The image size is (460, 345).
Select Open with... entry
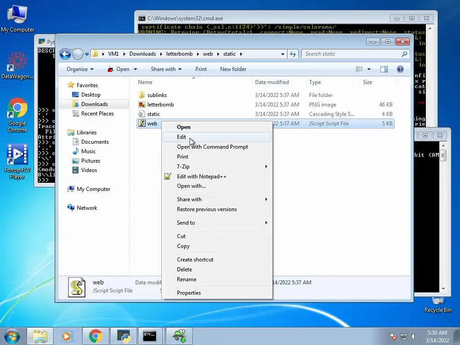point(217,186)
